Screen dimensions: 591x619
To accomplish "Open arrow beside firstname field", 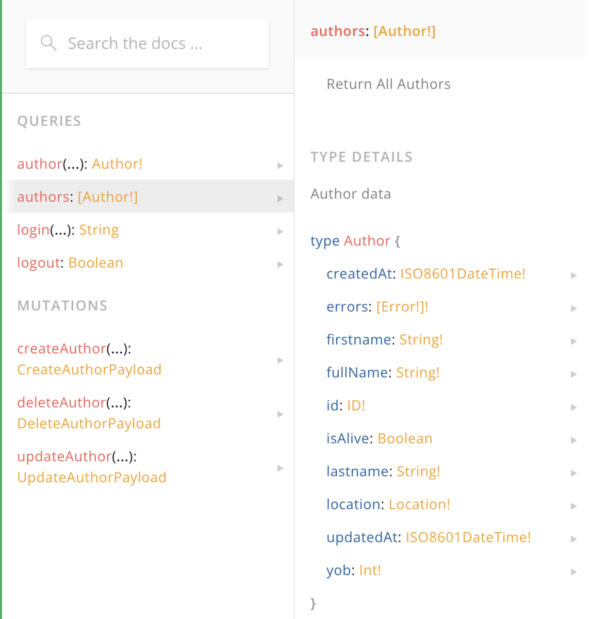I will click(x=573, y=341).
